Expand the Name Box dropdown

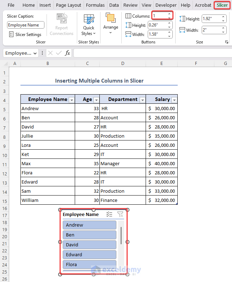point(35,53)
